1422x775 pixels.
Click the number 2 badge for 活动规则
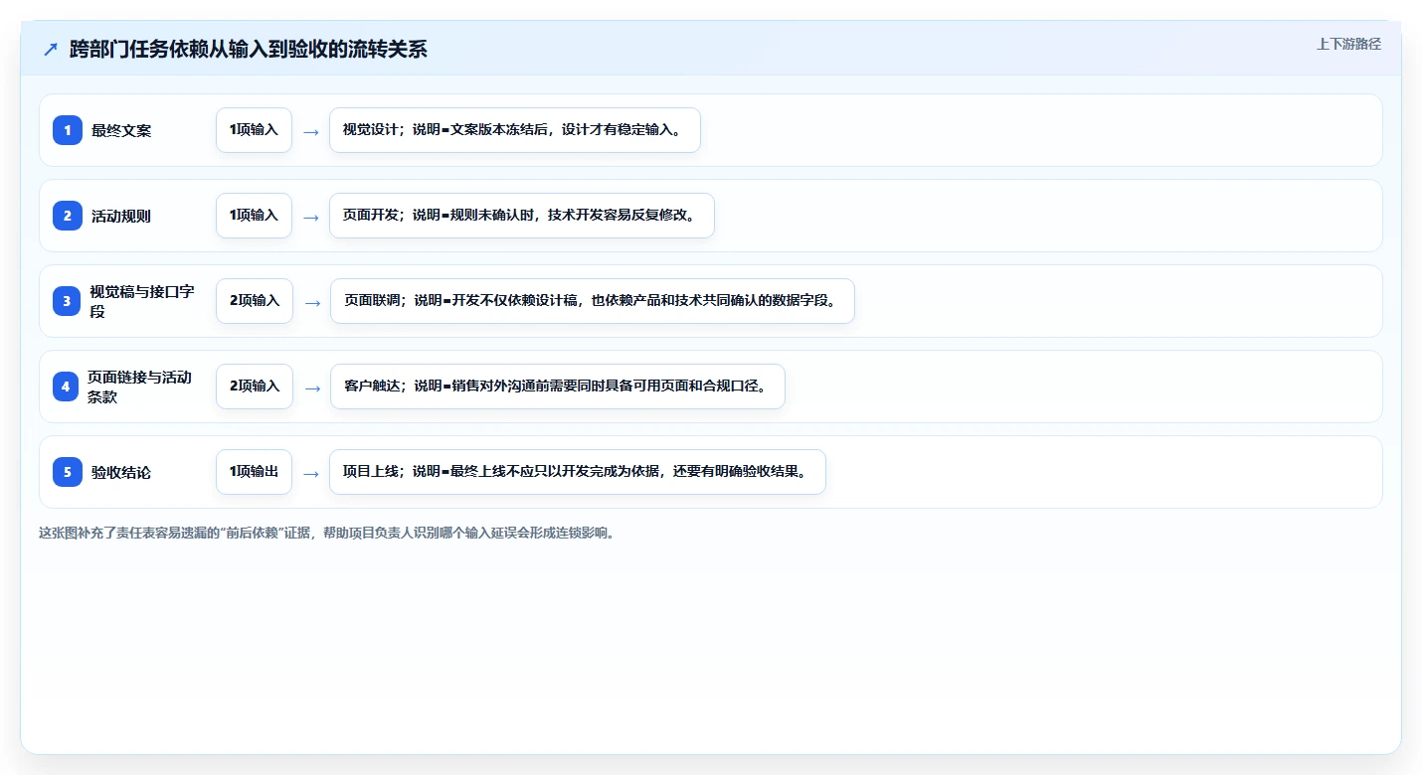coord(68,216)
